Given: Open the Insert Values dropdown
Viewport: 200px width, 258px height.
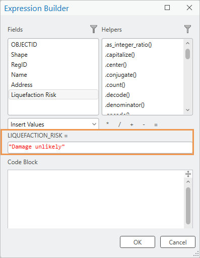Looking at the screenshot, I should 53,124.
